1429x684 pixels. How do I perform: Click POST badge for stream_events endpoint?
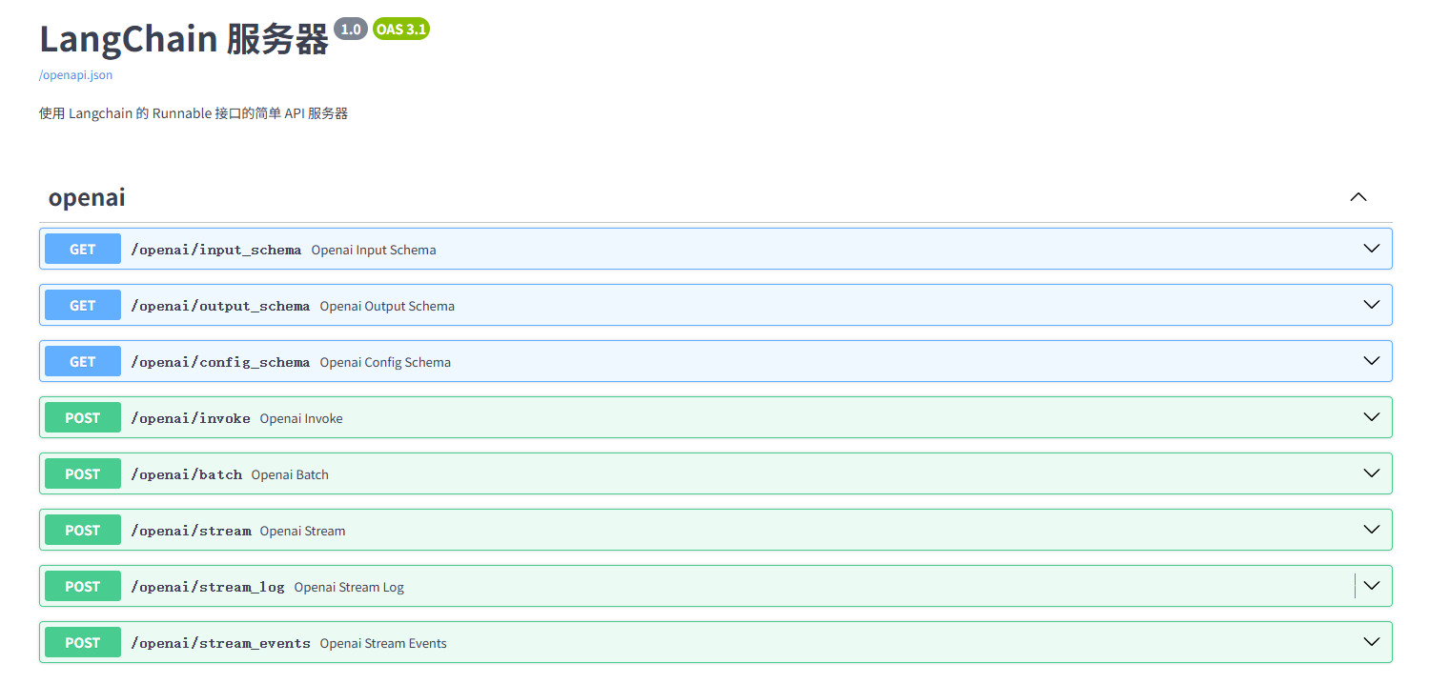[83, 642]
